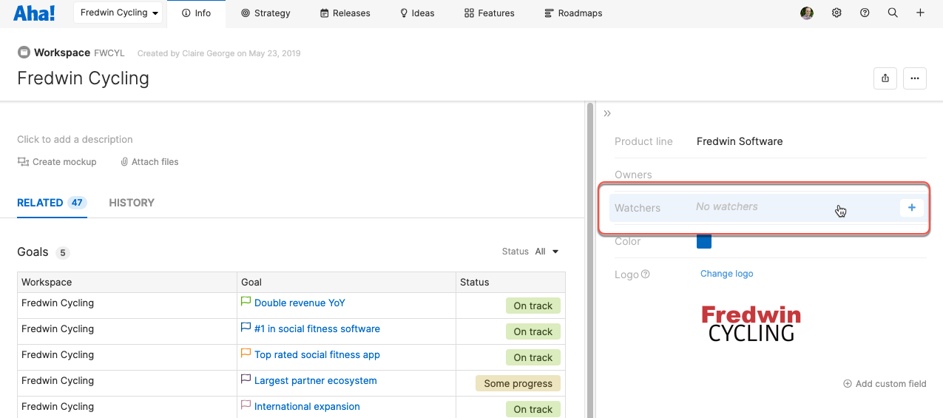Image resolution: width=943 pixels, height=418 pixels.
Task: Click the Some progress status badge
Action: (518, 383)
